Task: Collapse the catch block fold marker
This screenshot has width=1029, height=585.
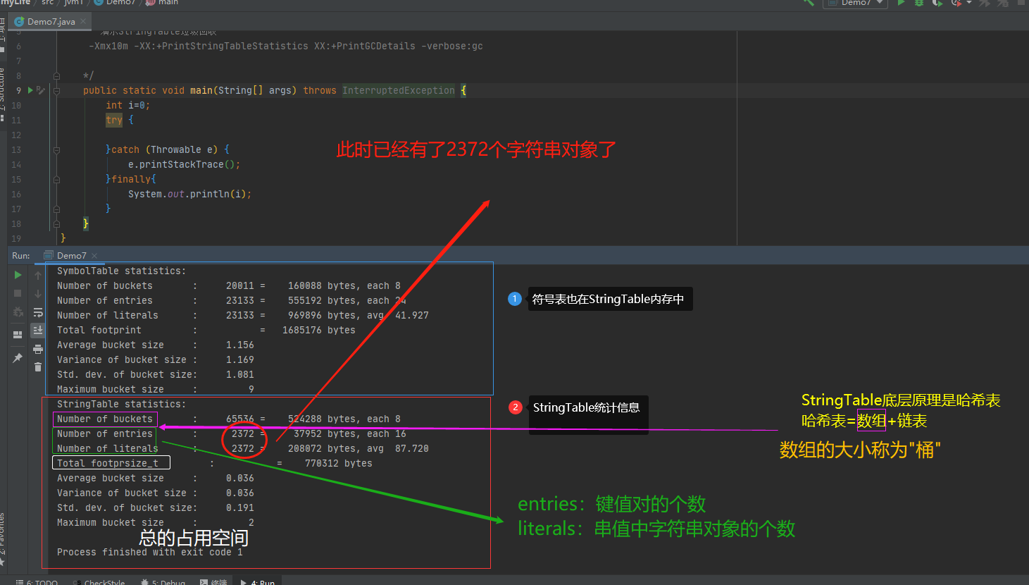Action: click(x=56, y=149)
